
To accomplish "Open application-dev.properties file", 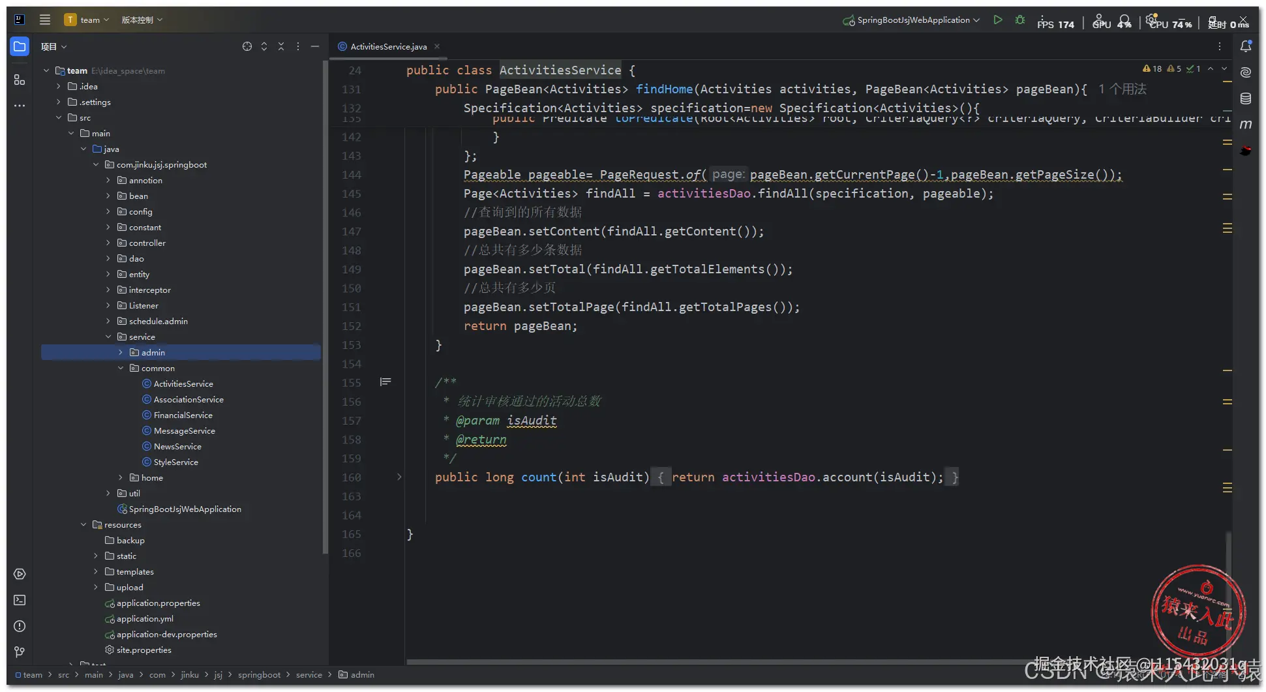I will pyautogui.click(x=161, y=634).
